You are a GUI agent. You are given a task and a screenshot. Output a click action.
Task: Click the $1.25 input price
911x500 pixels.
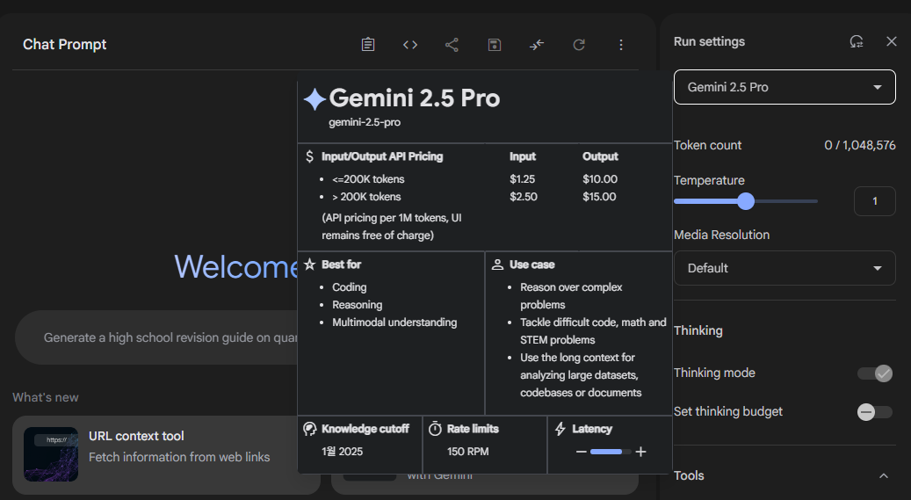523,179
